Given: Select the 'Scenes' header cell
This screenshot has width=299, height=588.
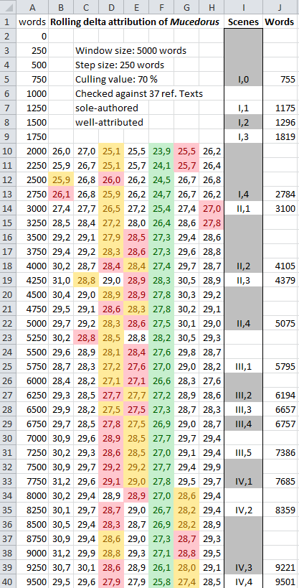Looking at the screenshot, I should [243, 22].
